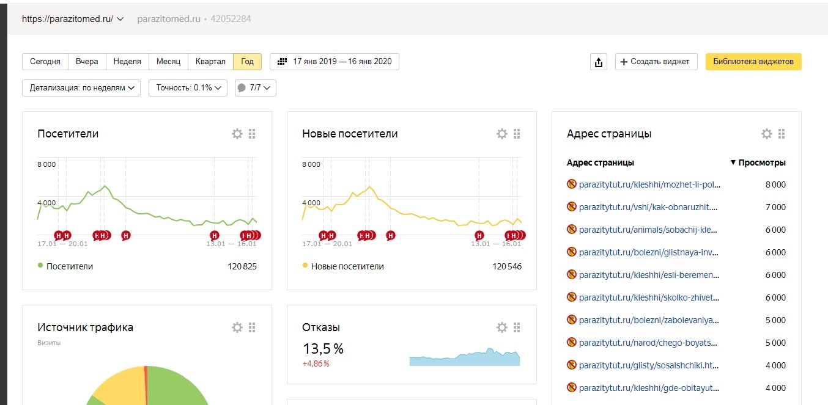Select the Сегодня period tab
Image resolution: width=828 pixels, height=405 pixels.
pyautogui.click(x=45, y=62)
